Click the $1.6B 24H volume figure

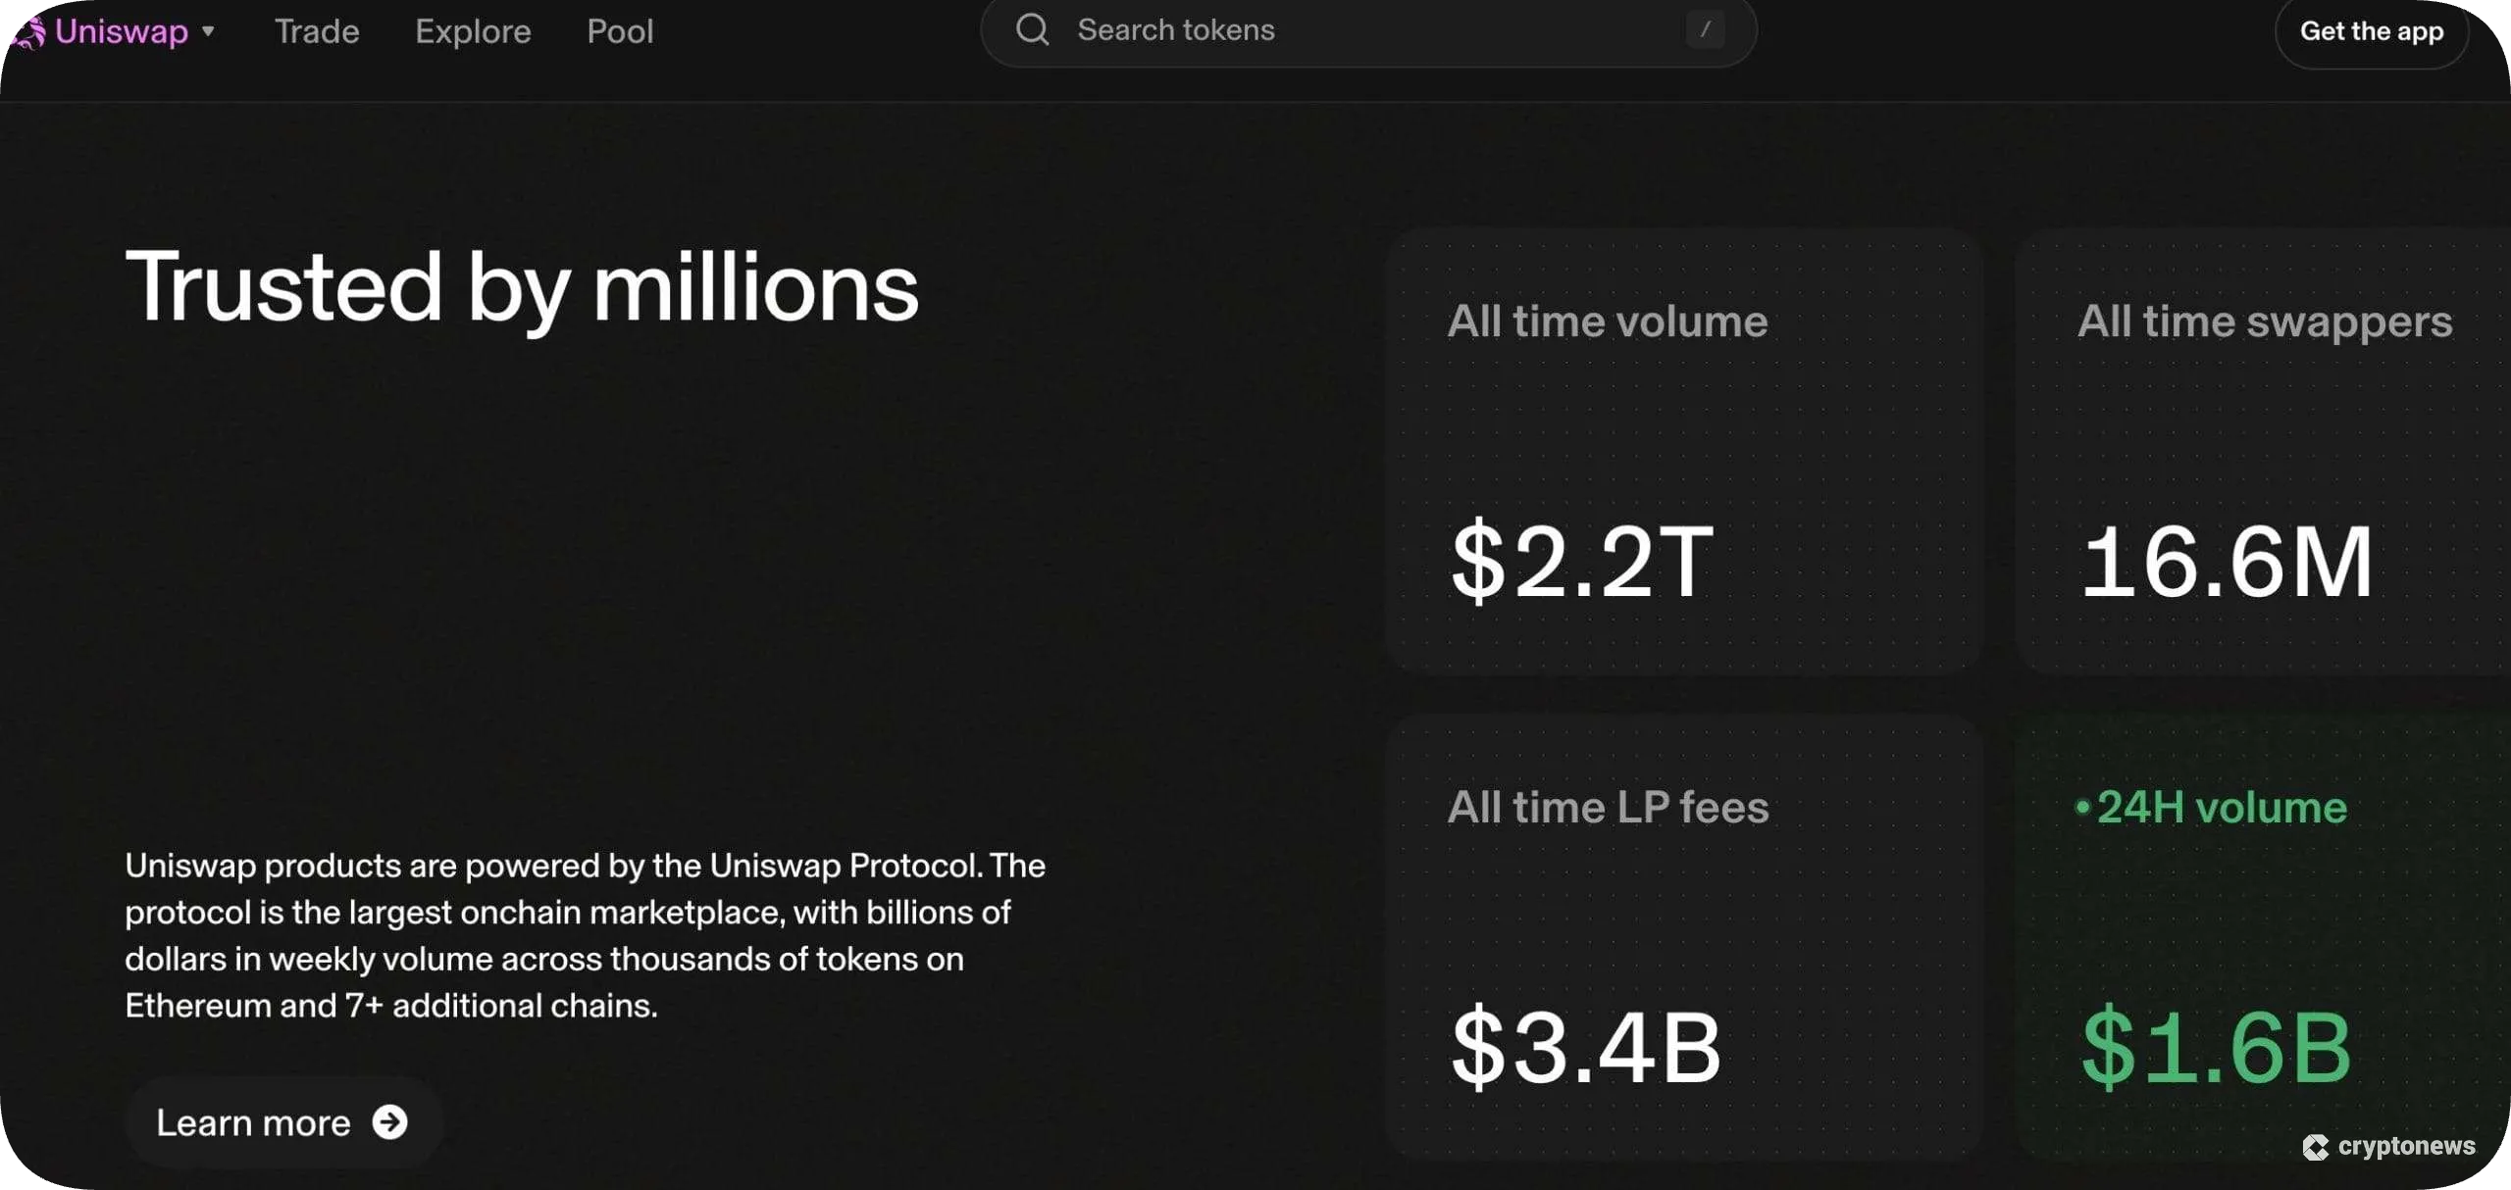click(x=2216, y=1048)
